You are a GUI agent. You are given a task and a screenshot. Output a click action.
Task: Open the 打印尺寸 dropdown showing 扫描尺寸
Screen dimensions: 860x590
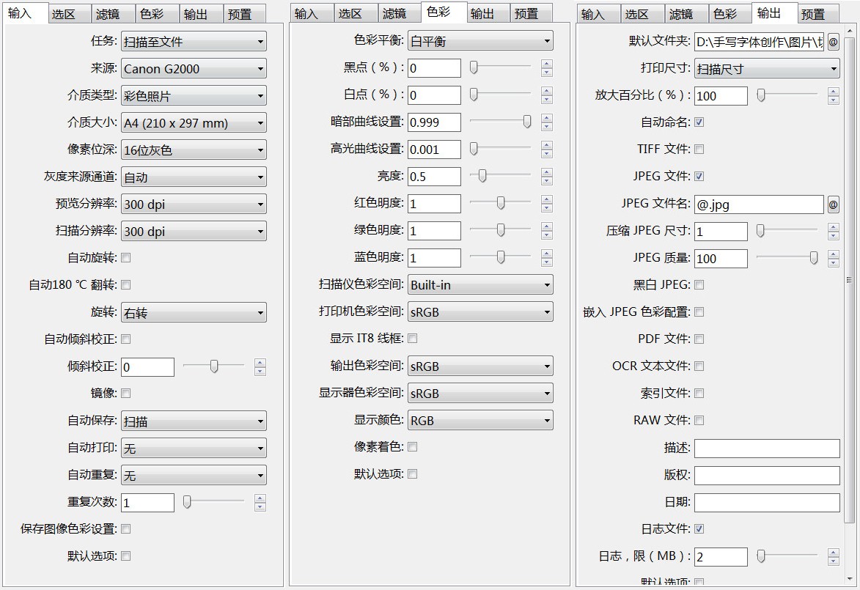(x=766, y=69)
